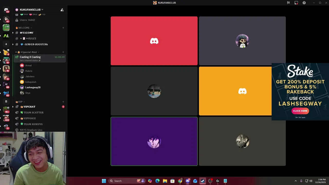The width and height of the screenshot is (329, 185).
Task: Click the invite members icon beside KUKUFANSCLUB
Action: 62,10
